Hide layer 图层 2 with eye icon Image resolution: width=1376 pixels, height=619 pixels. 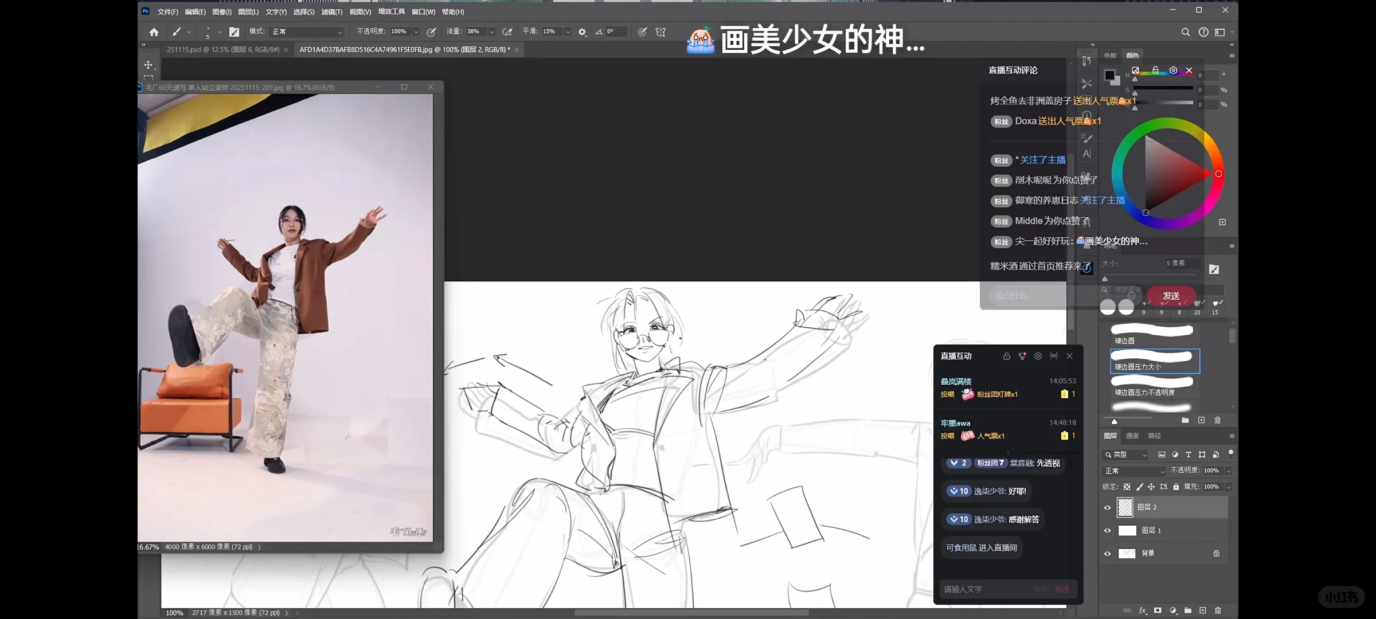click(1108, 507)
